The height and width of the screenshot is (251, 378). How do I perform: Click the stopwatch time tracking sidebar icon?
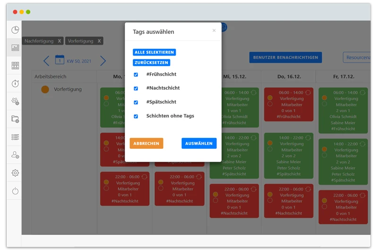click(x=15, y=83)
